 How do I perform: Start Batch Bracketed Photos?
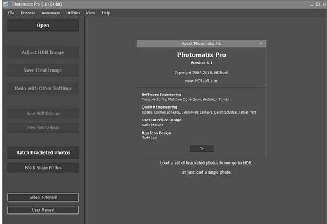43,152
